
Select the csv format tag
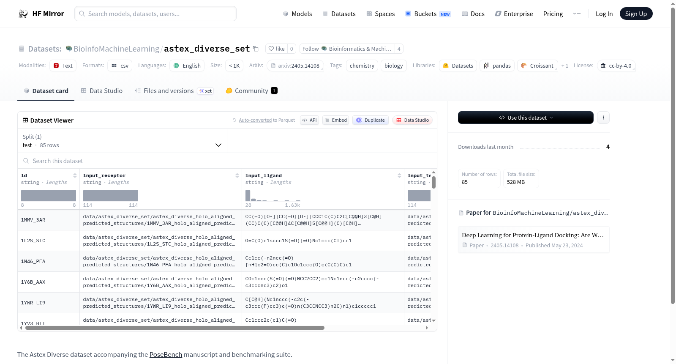point(120,66)
